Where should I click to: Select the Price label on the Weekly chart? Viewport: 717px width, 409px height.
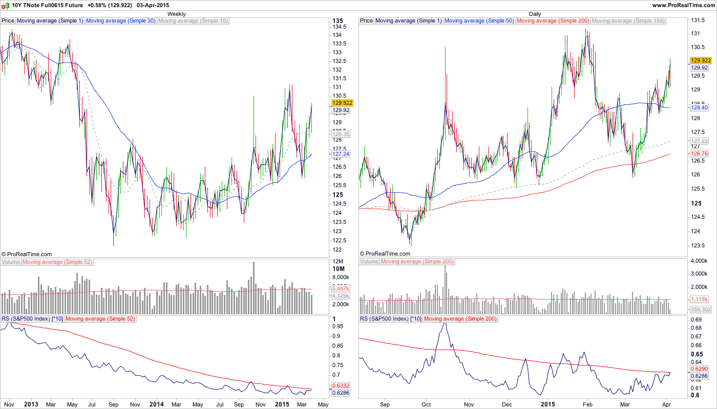(x=8, y=21)
